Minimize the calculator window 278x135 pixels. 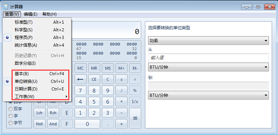click(246, 7)
